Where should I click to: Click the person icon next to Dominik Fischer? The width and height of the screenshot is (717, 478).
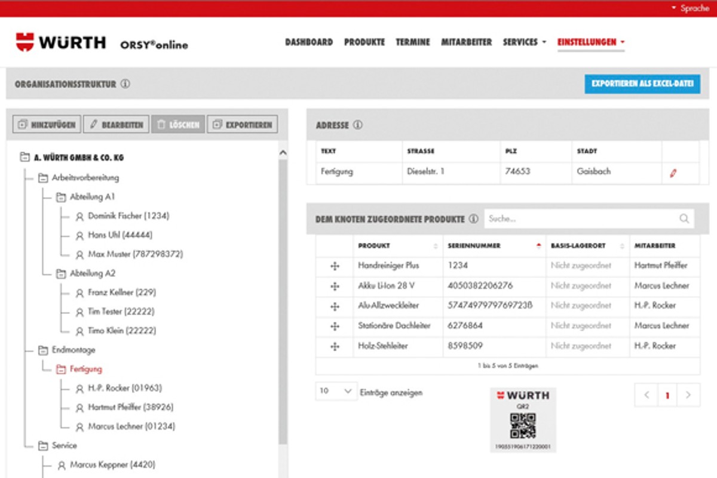pyautogui.click(x=79, y=216)
